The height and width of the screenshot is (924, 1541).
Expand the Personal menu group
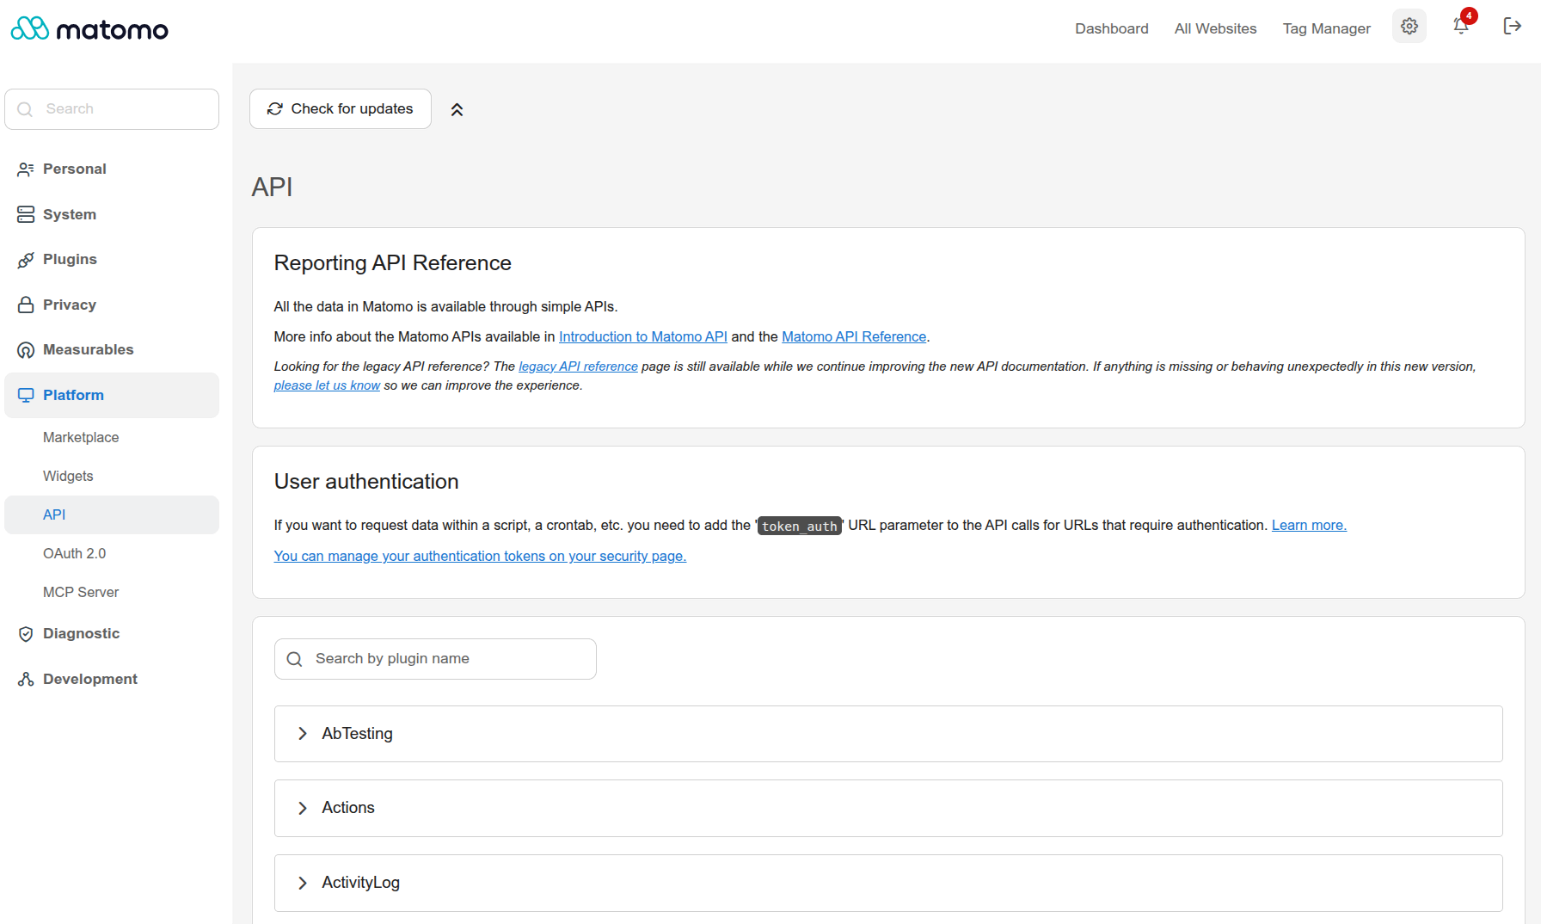(112, 169)
